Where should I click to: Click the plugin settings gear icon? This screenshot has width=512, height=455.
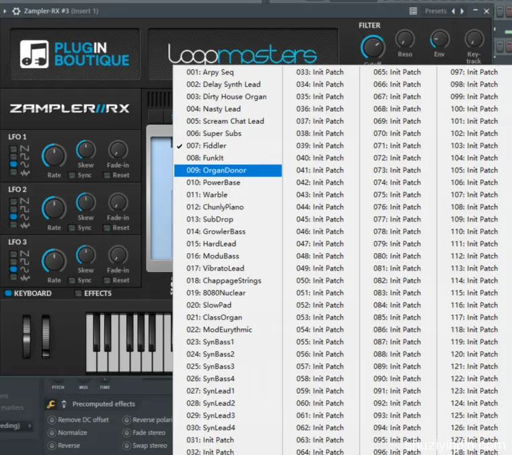point(16,11)
